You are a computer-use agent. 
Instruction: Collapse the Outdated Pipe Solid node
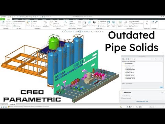(123, 66)
